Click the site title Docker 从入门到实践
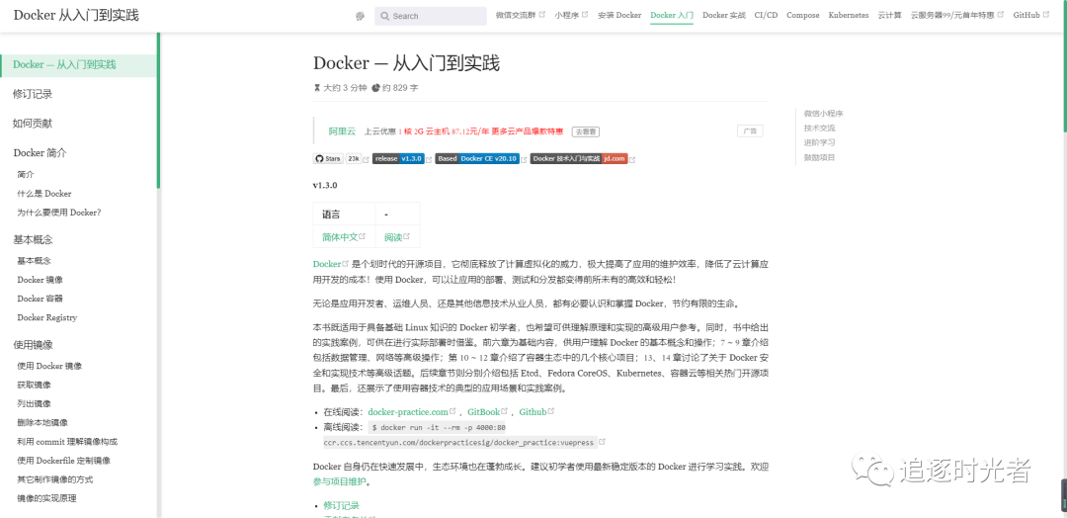Screen dimensions: 1067x518 pos(76,15)
